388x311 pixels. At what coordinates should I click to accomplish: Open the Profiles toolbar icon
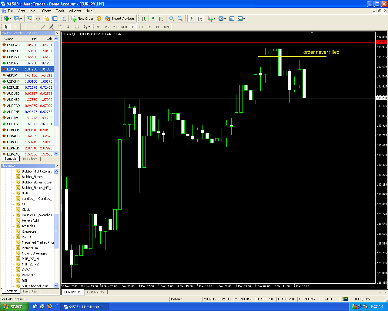[x=17, y=19]
